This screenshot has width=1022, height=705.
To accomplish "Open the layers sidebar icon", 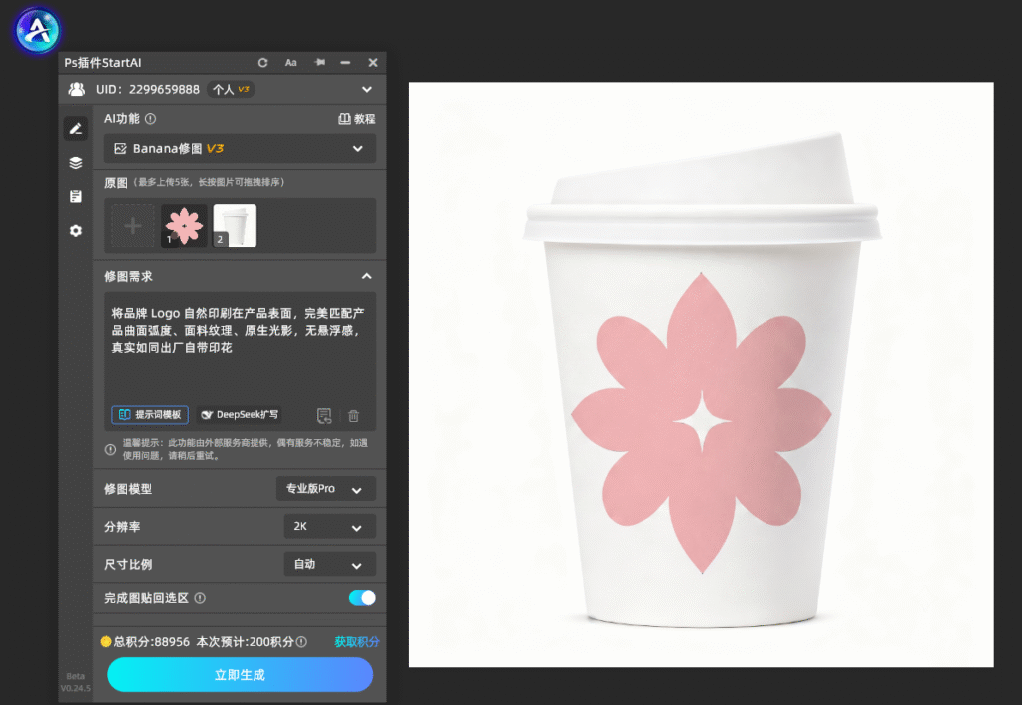I will pyautogui.click(x=76, y=163).
